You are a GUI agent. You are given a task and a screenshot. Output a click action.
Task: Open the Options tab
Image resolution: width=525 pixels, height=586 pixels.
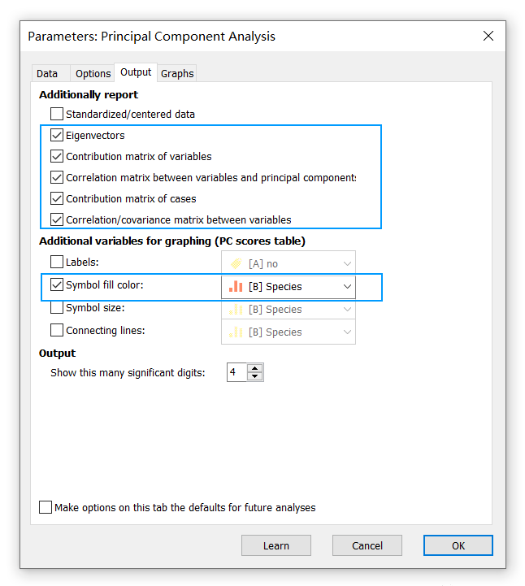click(93, 73)
